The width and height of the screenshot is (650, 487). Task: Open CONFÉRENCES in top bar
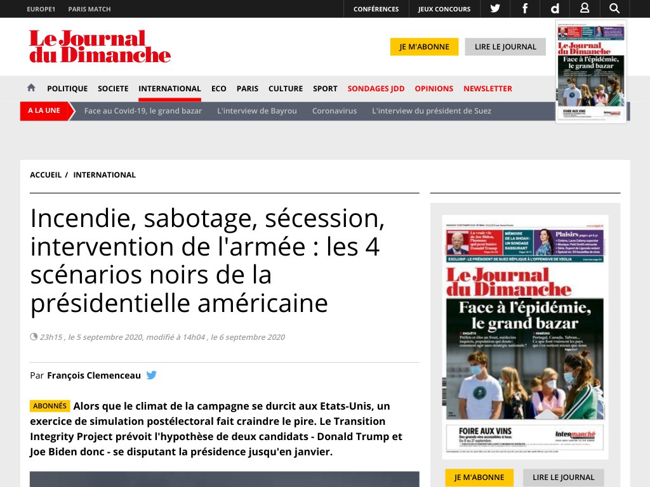(x=376, y=9)
